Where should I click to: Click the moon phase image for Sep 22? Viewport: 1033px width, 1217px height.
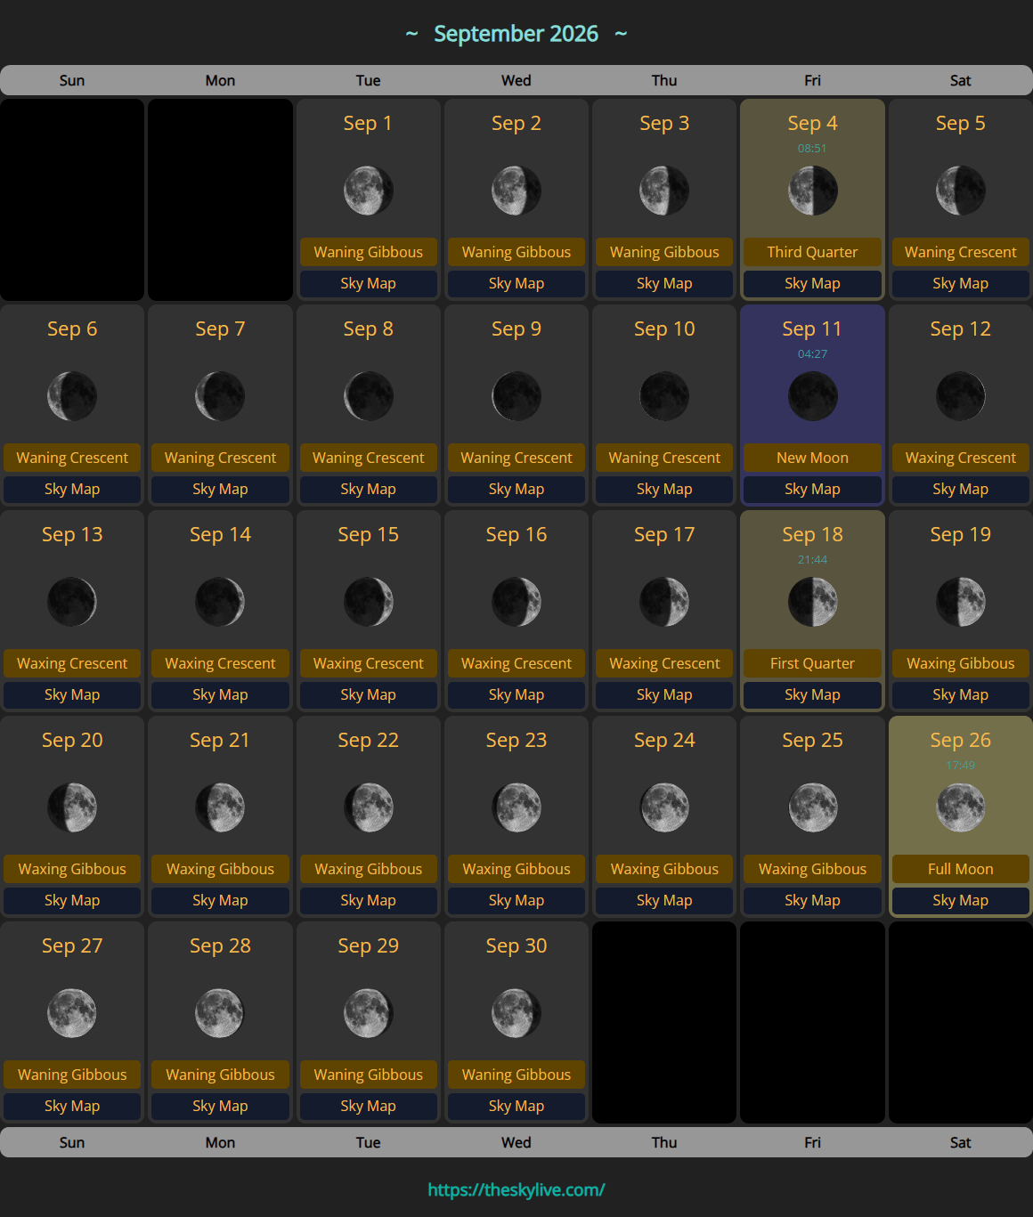tap(368, 807)
